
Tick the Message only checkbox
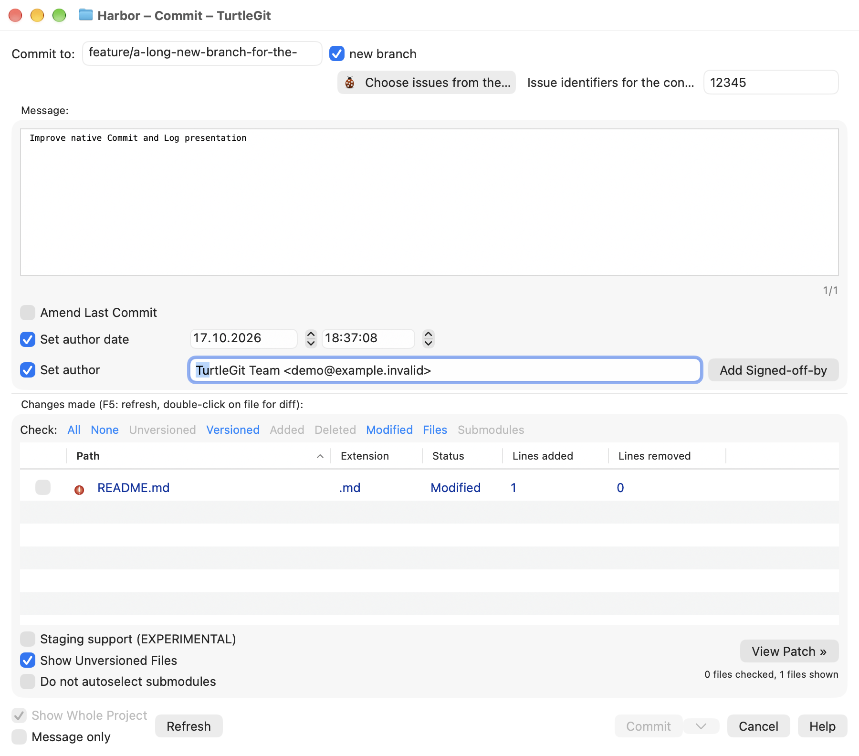point(19,737)
